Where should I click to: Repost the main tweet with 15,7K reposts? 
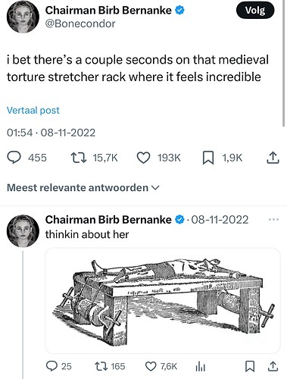(x=79, y=158)
